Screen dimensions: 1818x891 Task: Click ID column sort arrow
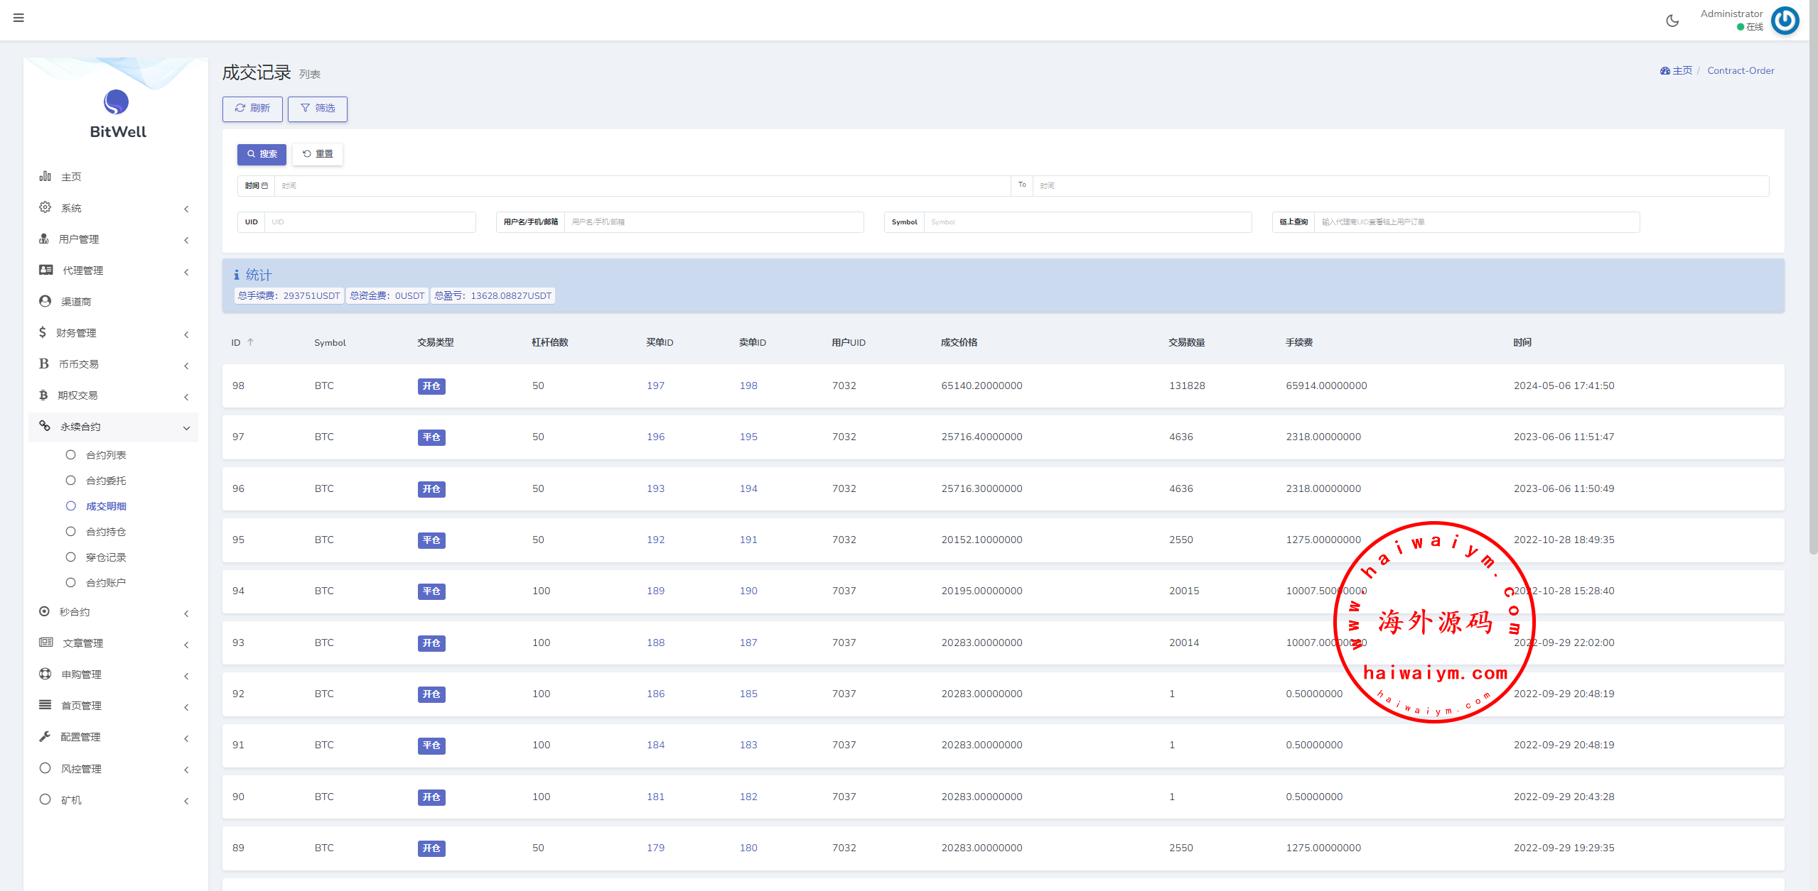pos(250,342)
